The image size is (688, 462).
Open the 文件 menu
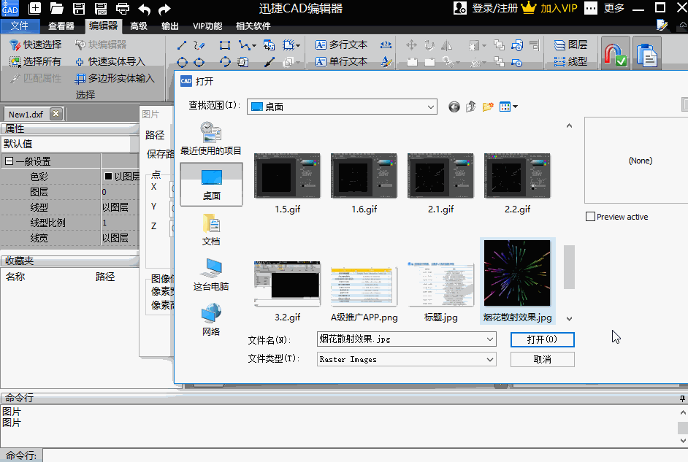pyautogui.click(x=20, y=26)
